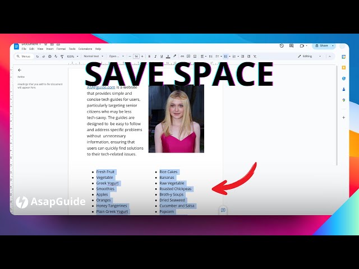
Task: Open Maps in the side panel
Action: pyautogui.click(x=343, y=100)
